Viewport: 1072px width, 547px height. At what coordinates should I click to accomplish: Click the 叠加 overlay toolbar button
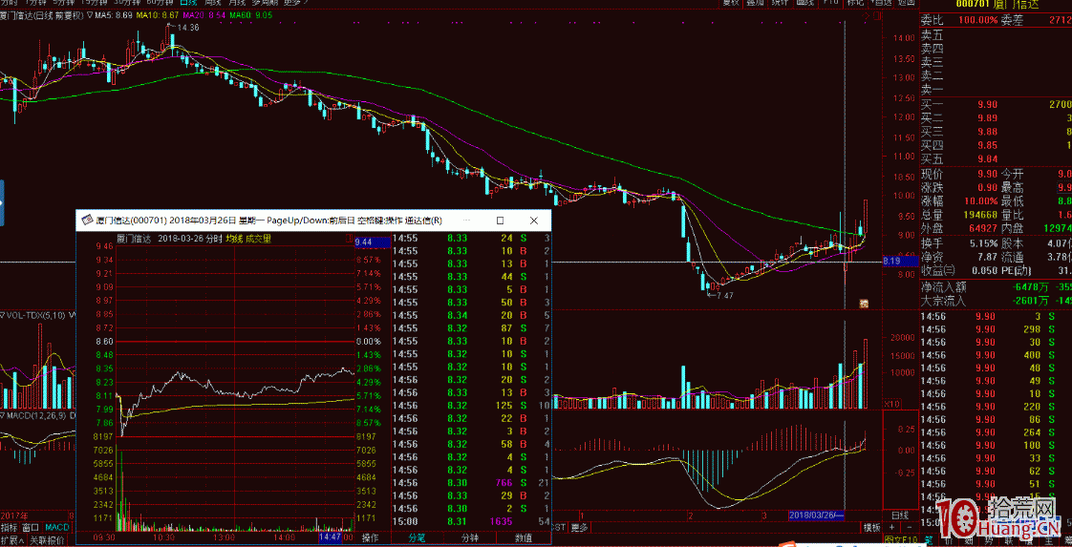click(x=755, y=2)
